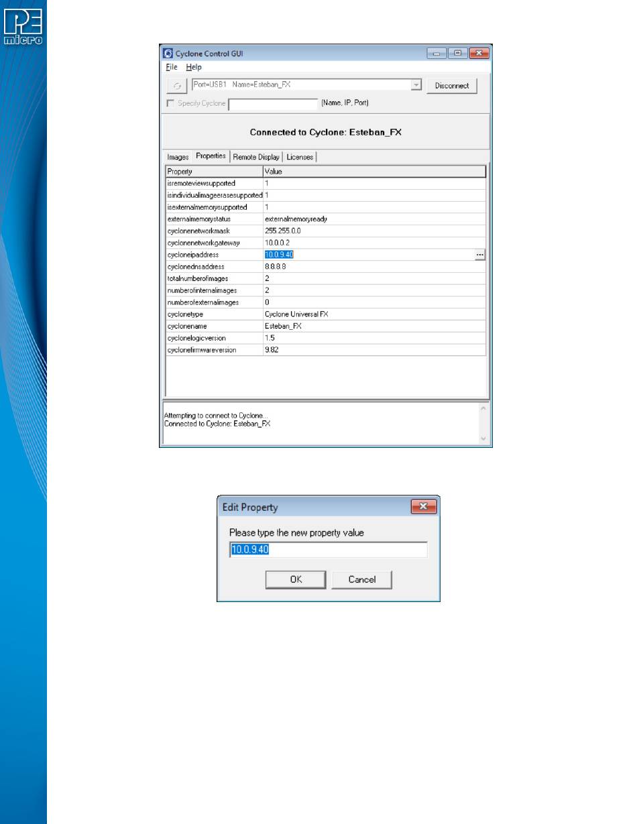Select the isindividualimageerasesupported property
The image size is (637, 824).
coord(214,195)
